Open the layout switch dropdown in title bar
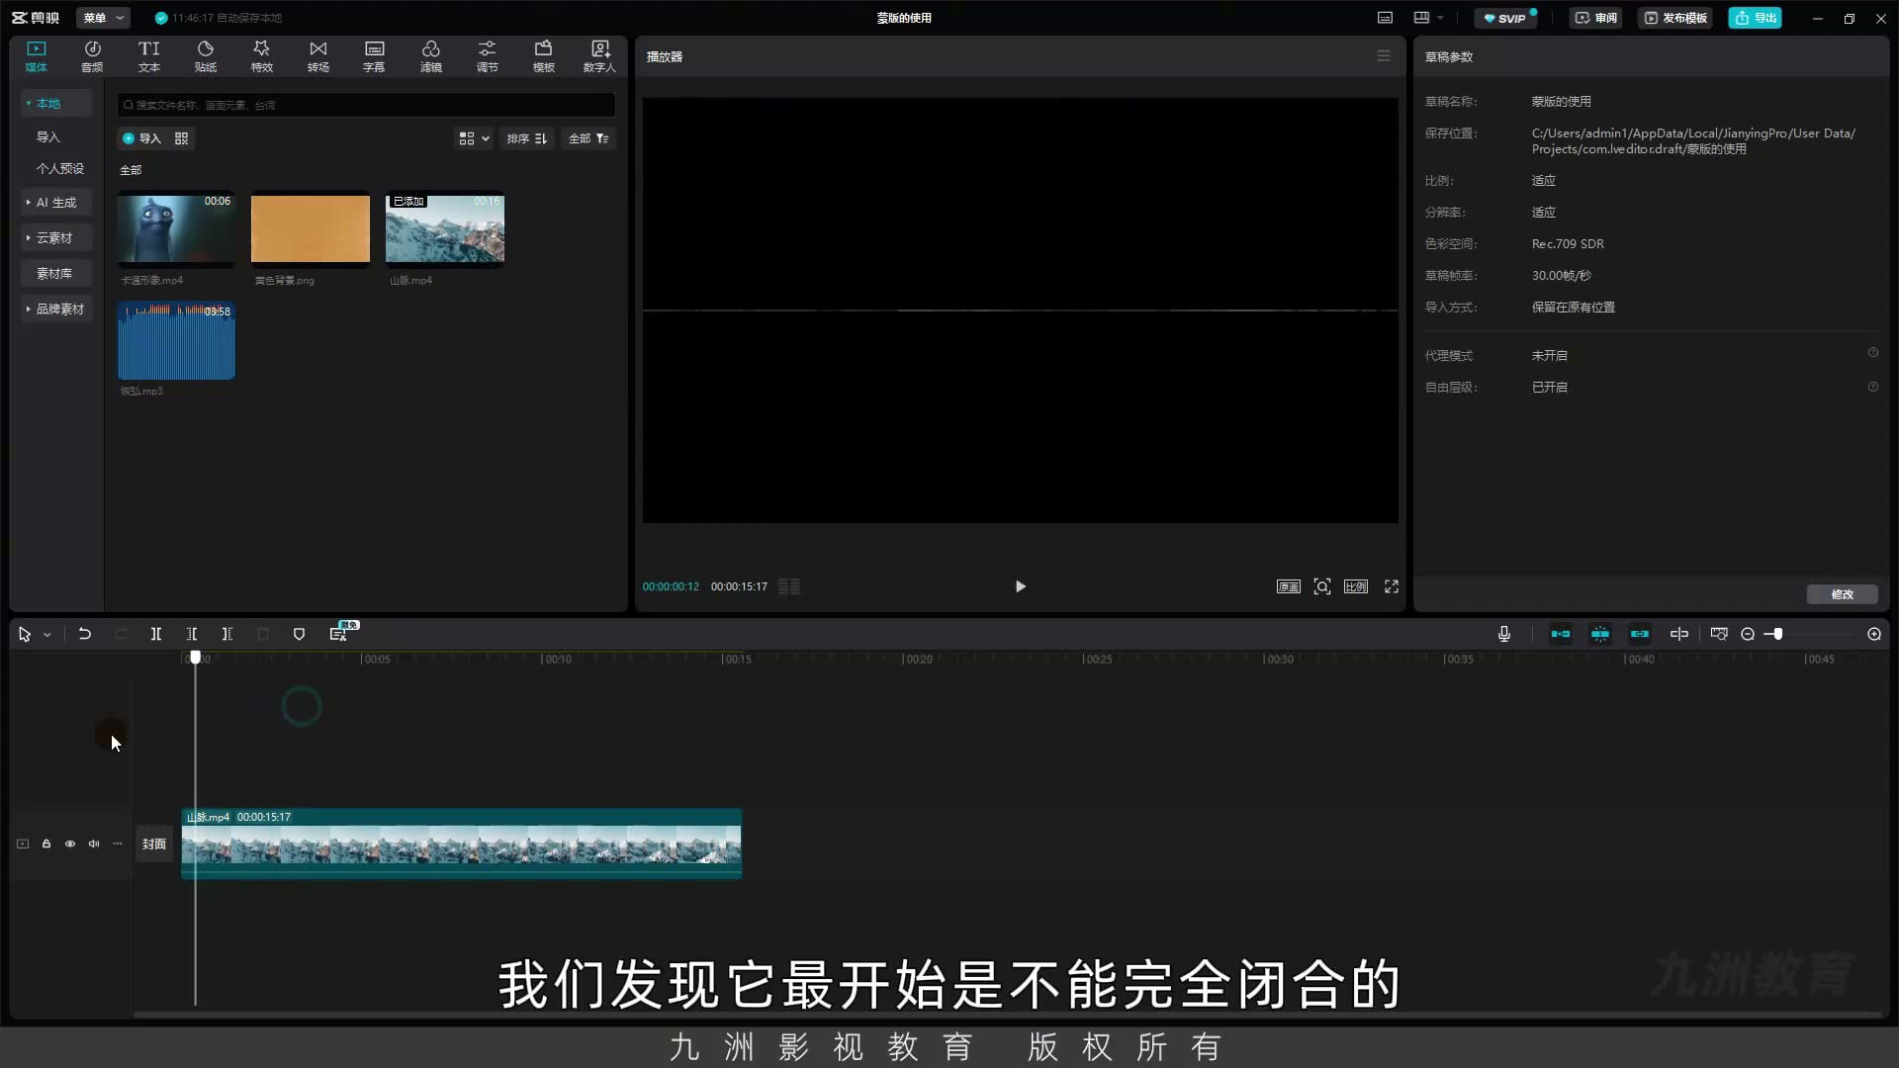 pos(1428,18)
